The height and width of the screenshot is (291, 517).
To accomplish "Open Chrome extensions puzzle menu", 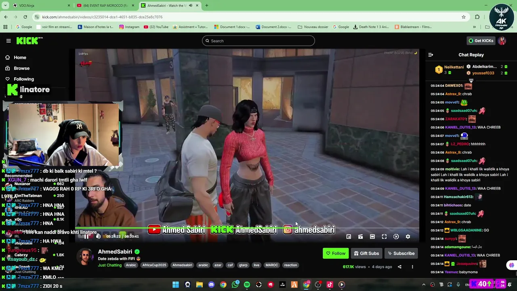I will [x=477, y=17].
